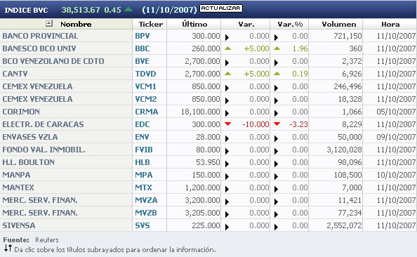Click the 3,120,028 volume value
The width and height of the screenshot is (417, 257).
coord(344,150)
